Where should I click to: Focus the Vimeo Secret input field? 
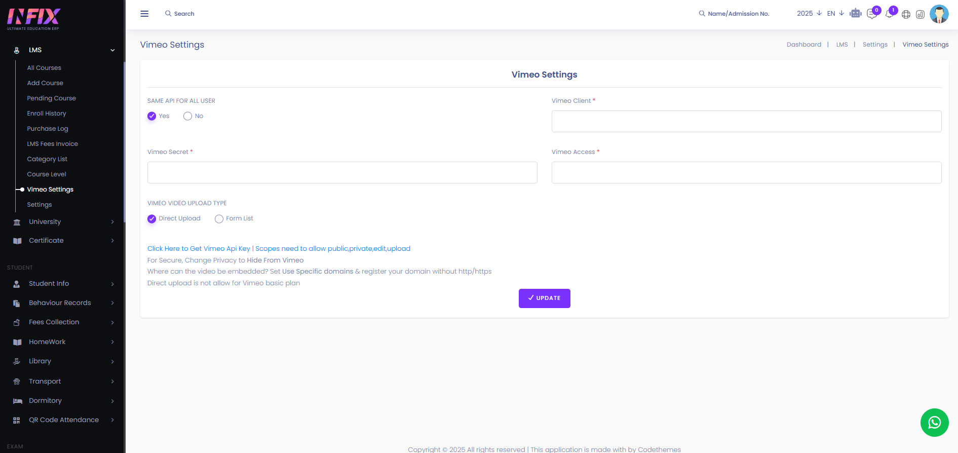pyautogui.click(x=342, y=173)
